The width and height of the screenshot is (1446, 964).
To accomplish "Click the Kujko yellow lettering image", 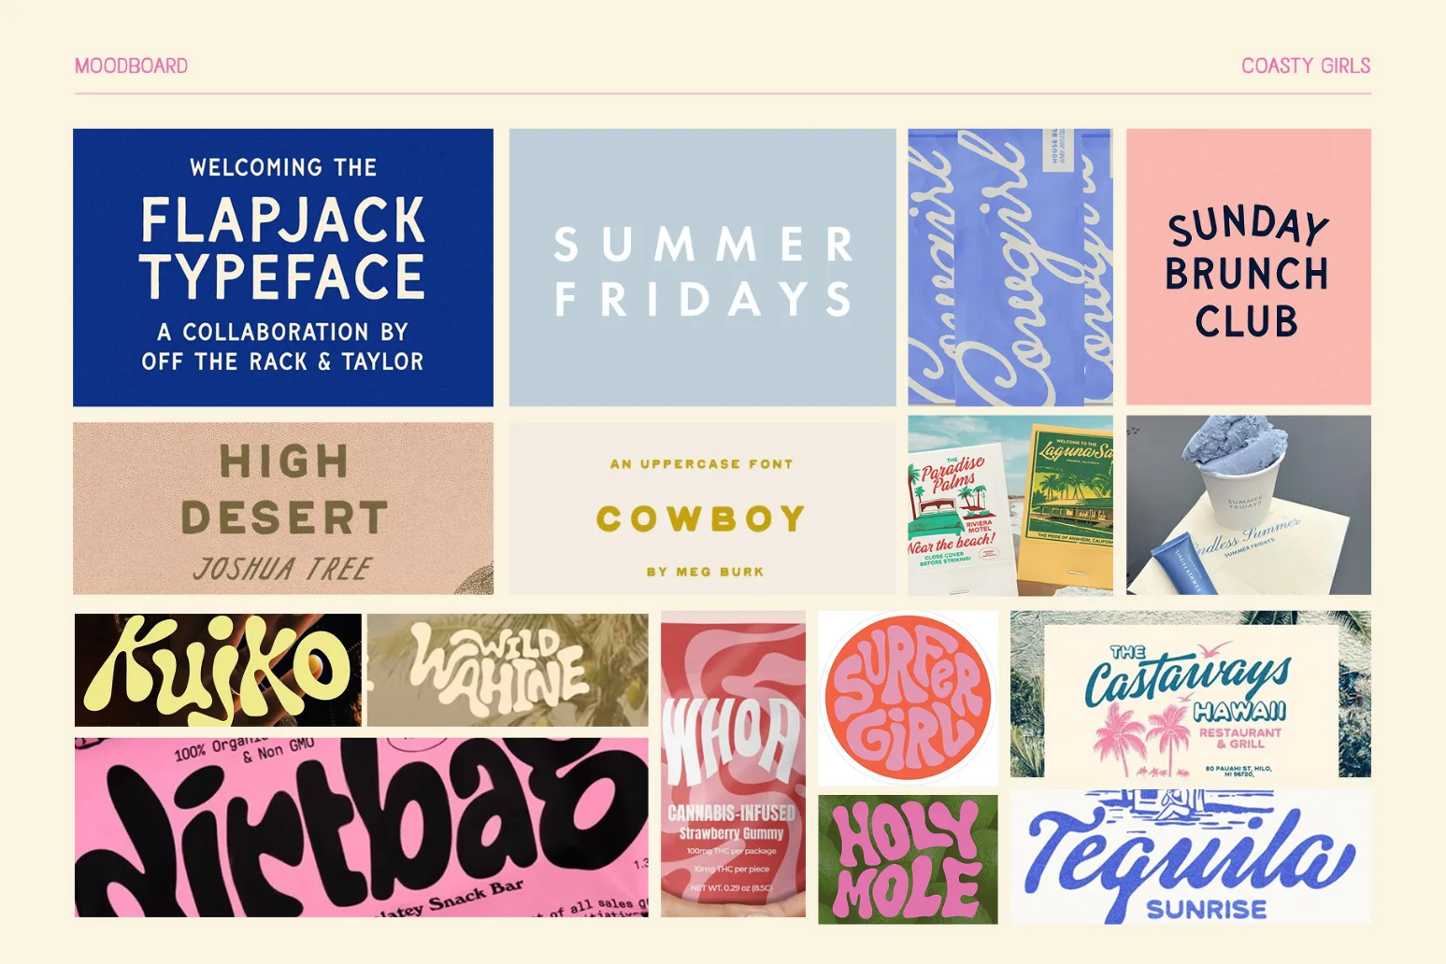I will click(x=218, y=670).
